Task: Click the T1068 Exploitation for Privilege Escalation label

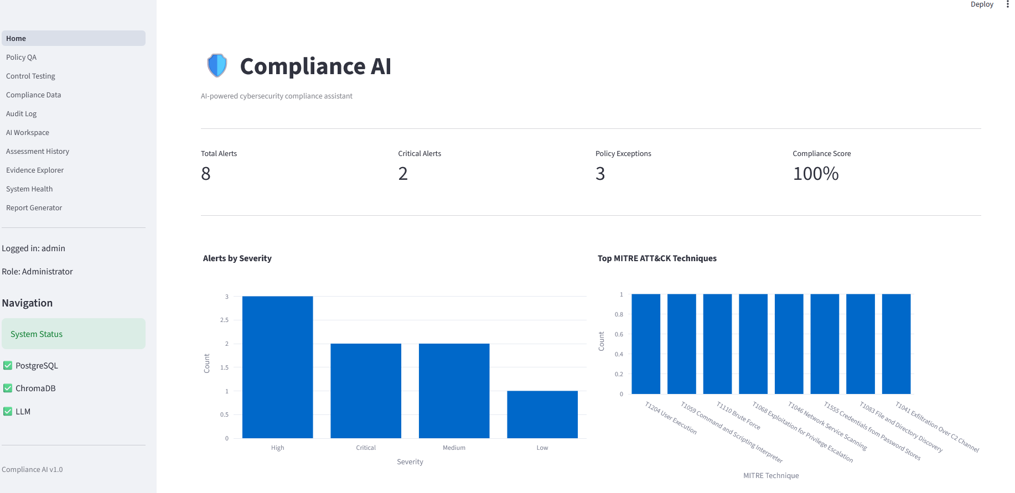Action: (x=802, y=432)
